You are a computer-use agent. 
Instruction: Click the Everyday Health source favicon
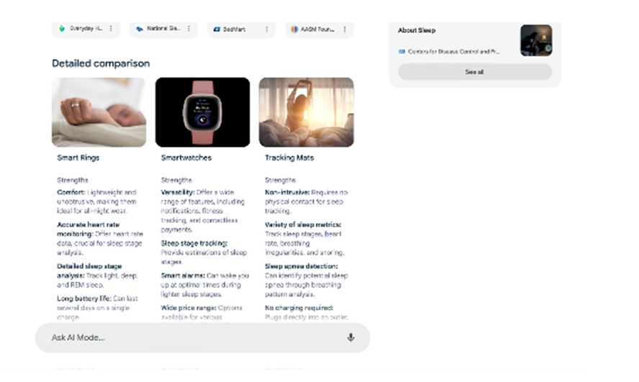(x=63, y=29)
